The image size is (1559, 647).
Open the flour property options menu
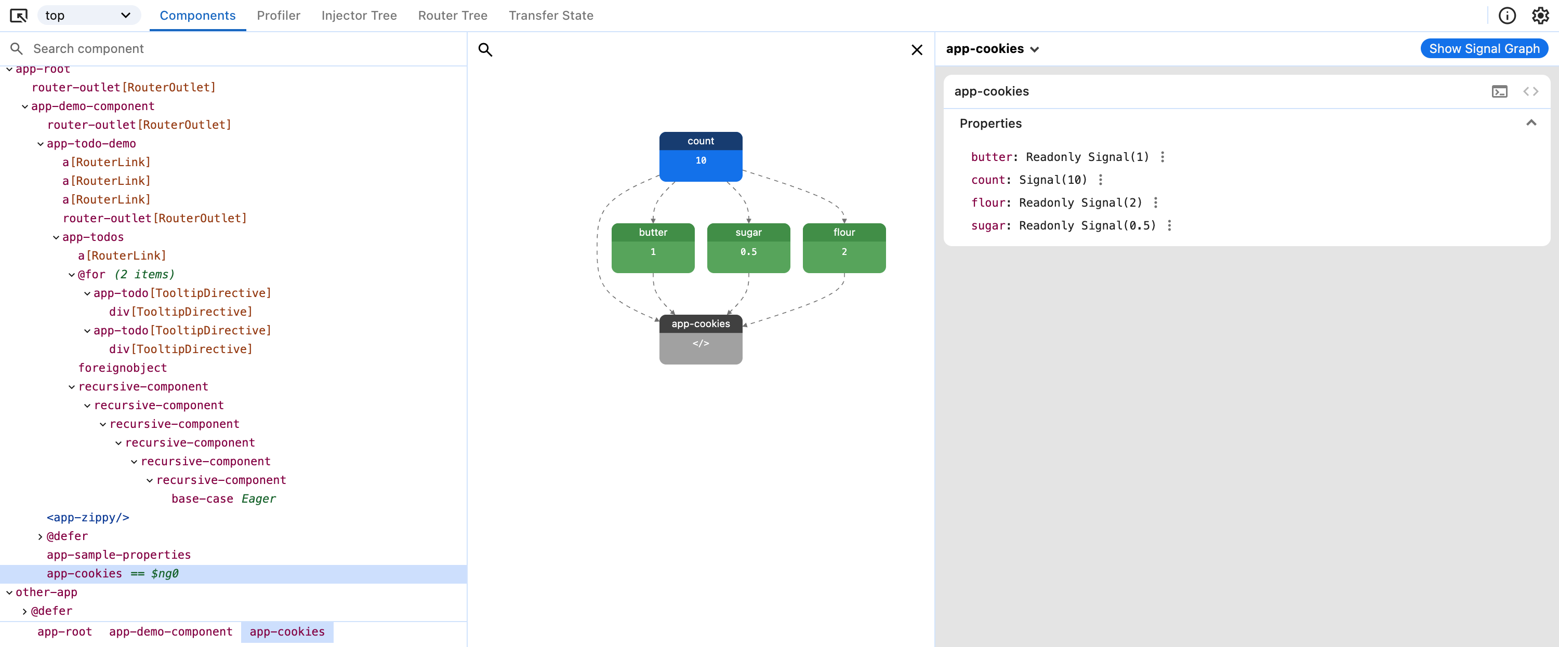(x=1155, y=203)
